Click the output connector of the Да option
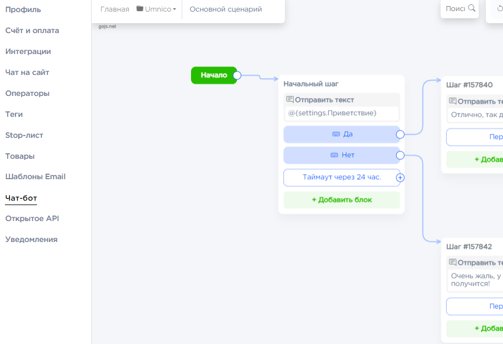503x344 pixels. click(400, 134)
